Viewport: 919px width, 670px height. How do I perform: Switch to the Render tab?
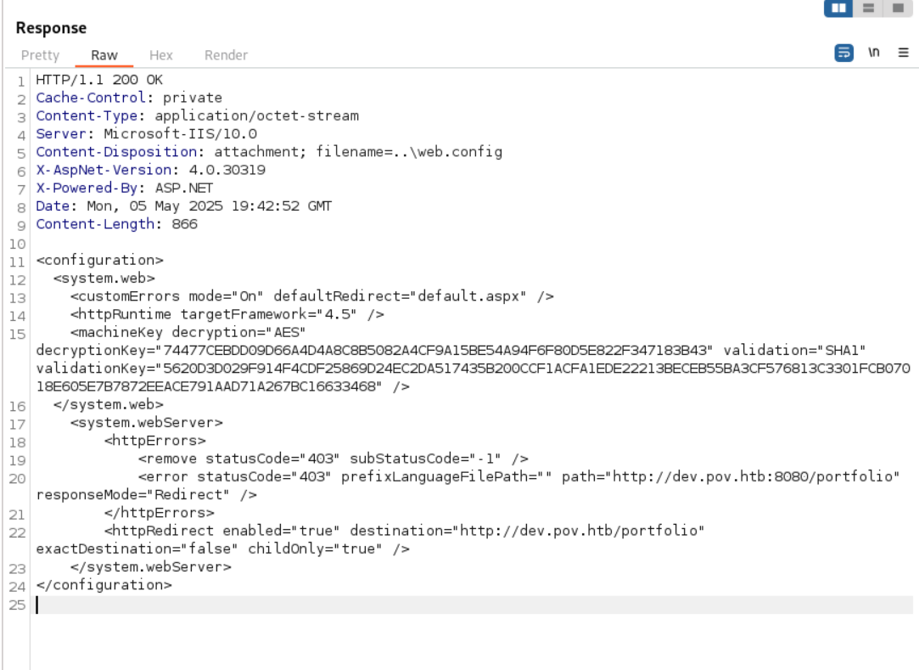(x=226, y=55)
